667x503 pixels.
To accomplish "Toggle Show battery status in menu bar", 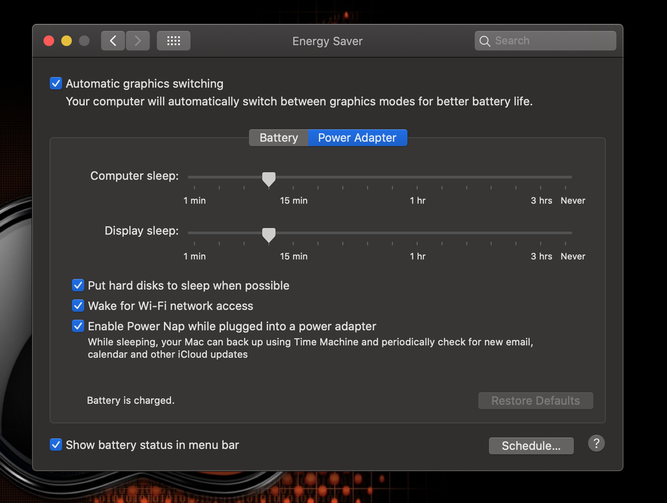I will [x=56, y=445].
